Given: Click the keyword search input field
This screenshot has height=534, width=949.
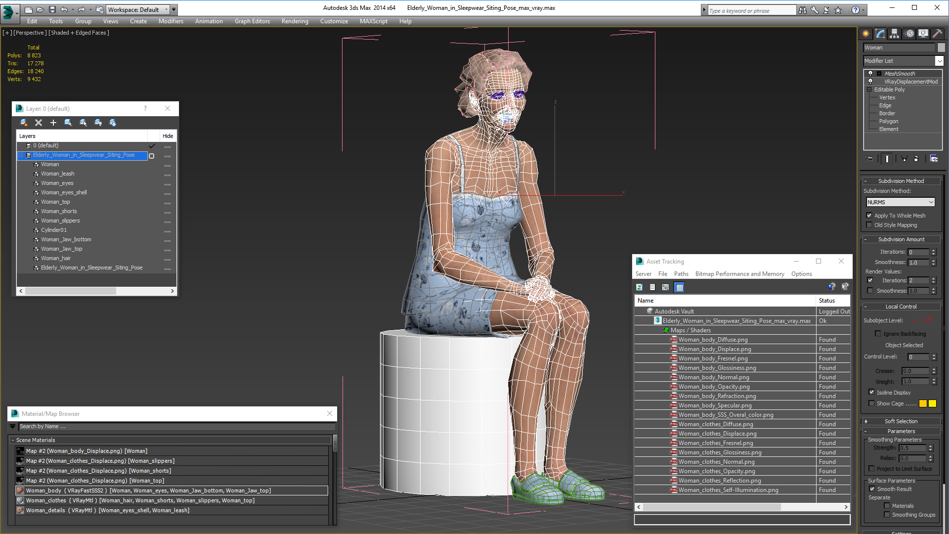Looking at the screenshot, I should point(751,10).
